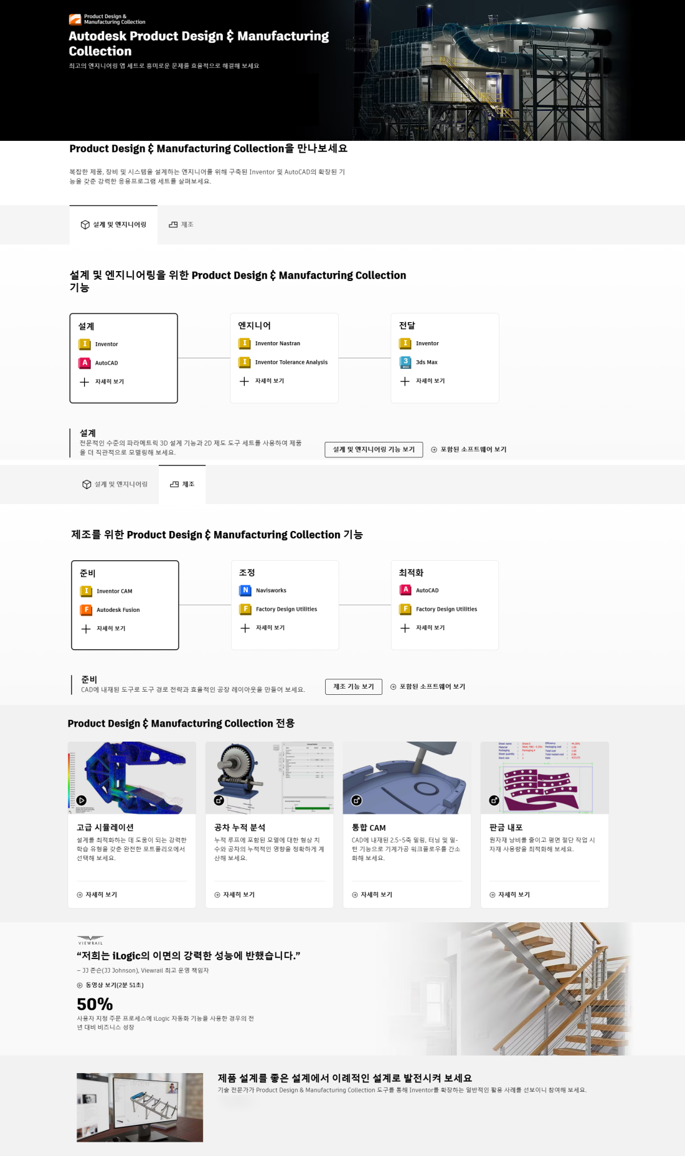Click 설계 및 엔지니어링 기능 보기 button
The image size is (685, 1156).
(374, 449)
